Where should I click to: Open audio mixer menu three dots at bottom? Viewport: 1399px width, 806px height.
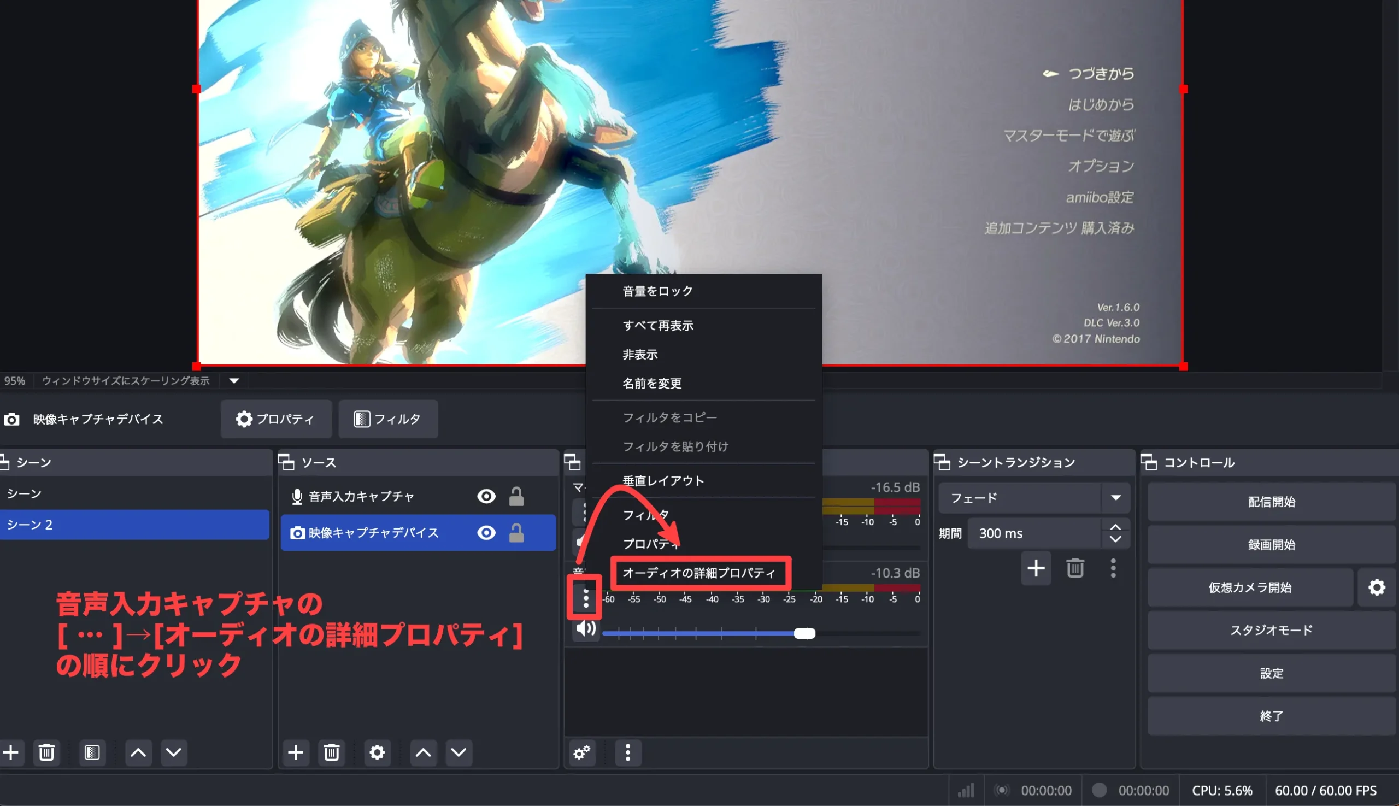628,752
